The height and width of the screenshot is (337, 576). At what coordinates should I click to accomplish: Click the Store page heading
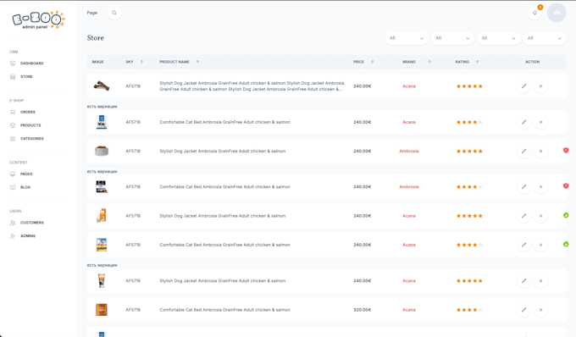[96, 38]
